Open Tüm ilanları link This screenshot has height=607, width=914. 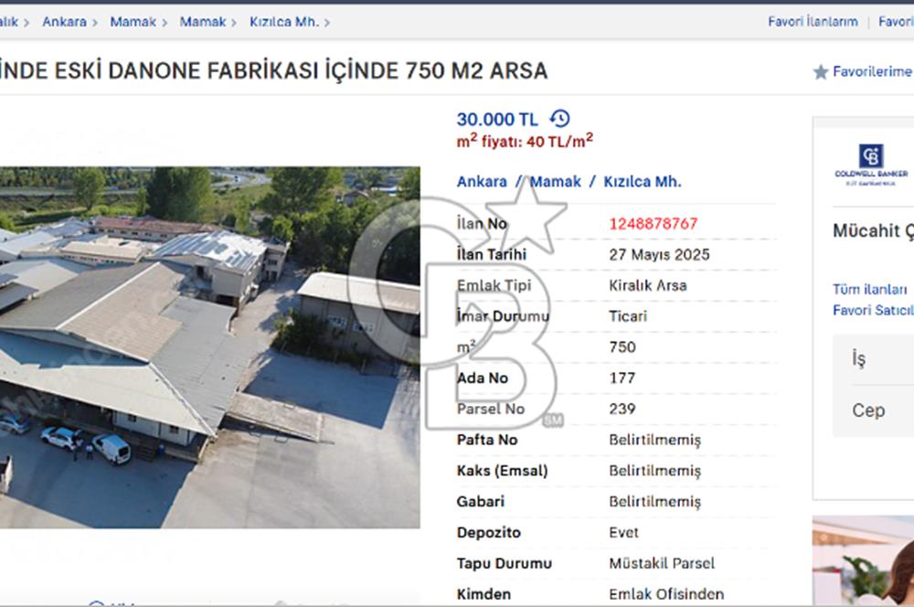[x=869, y=289]
